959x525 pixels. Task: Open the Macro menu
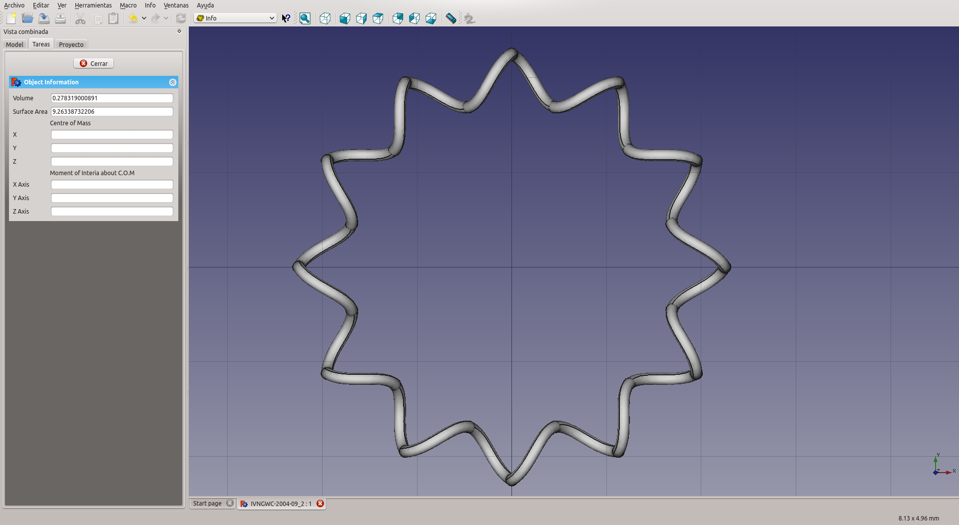click(128, 5)
